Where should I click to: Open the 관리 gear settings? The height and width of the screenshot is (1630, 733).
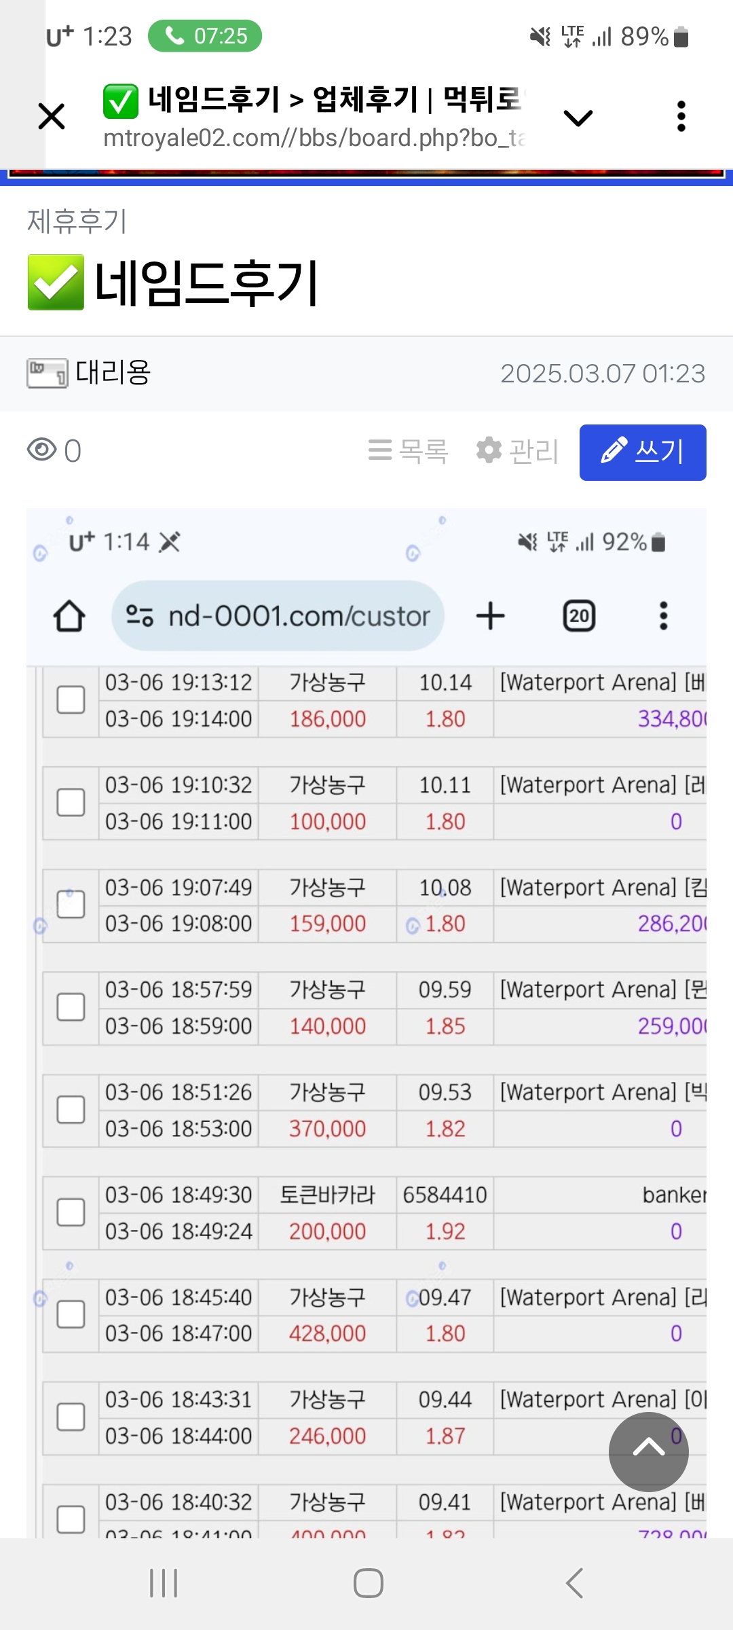pyautogui.click(x=517, y=451)
